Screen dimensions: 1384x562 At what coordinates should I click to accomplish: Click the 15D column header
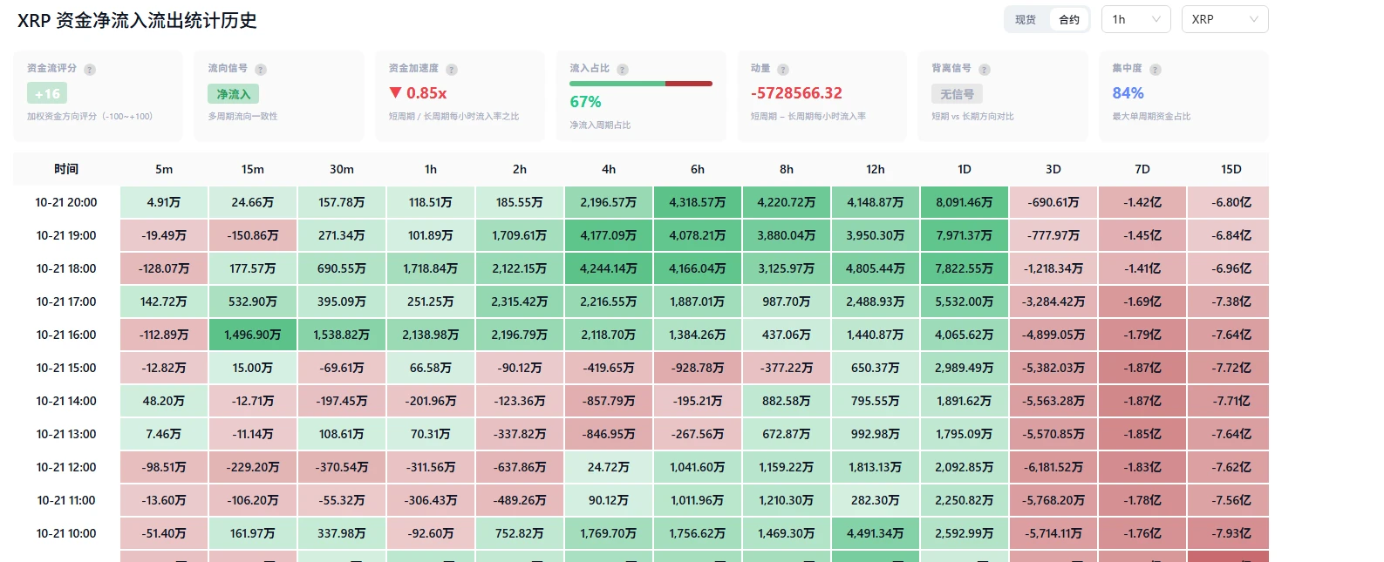(1231, 169)
